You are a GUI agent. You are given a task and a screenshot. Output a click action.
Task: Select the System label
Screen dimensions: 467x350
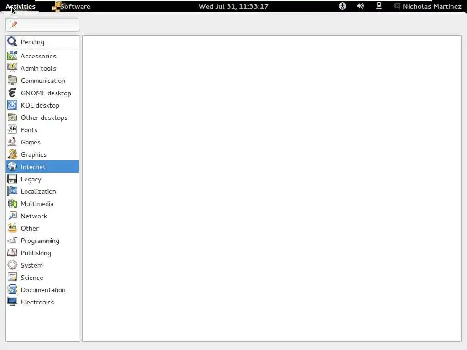[x=31, y=265]
